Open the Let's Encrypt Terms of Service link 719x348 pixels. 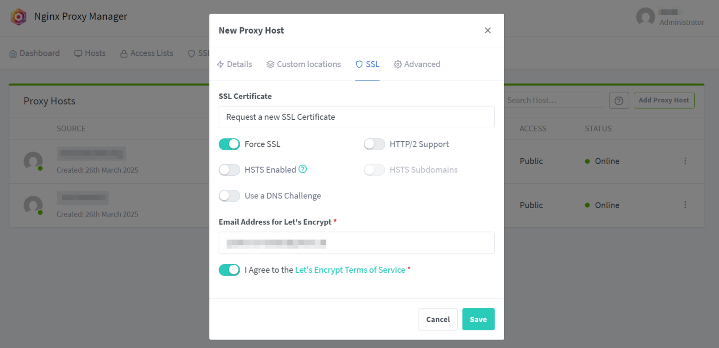(350, 269)
